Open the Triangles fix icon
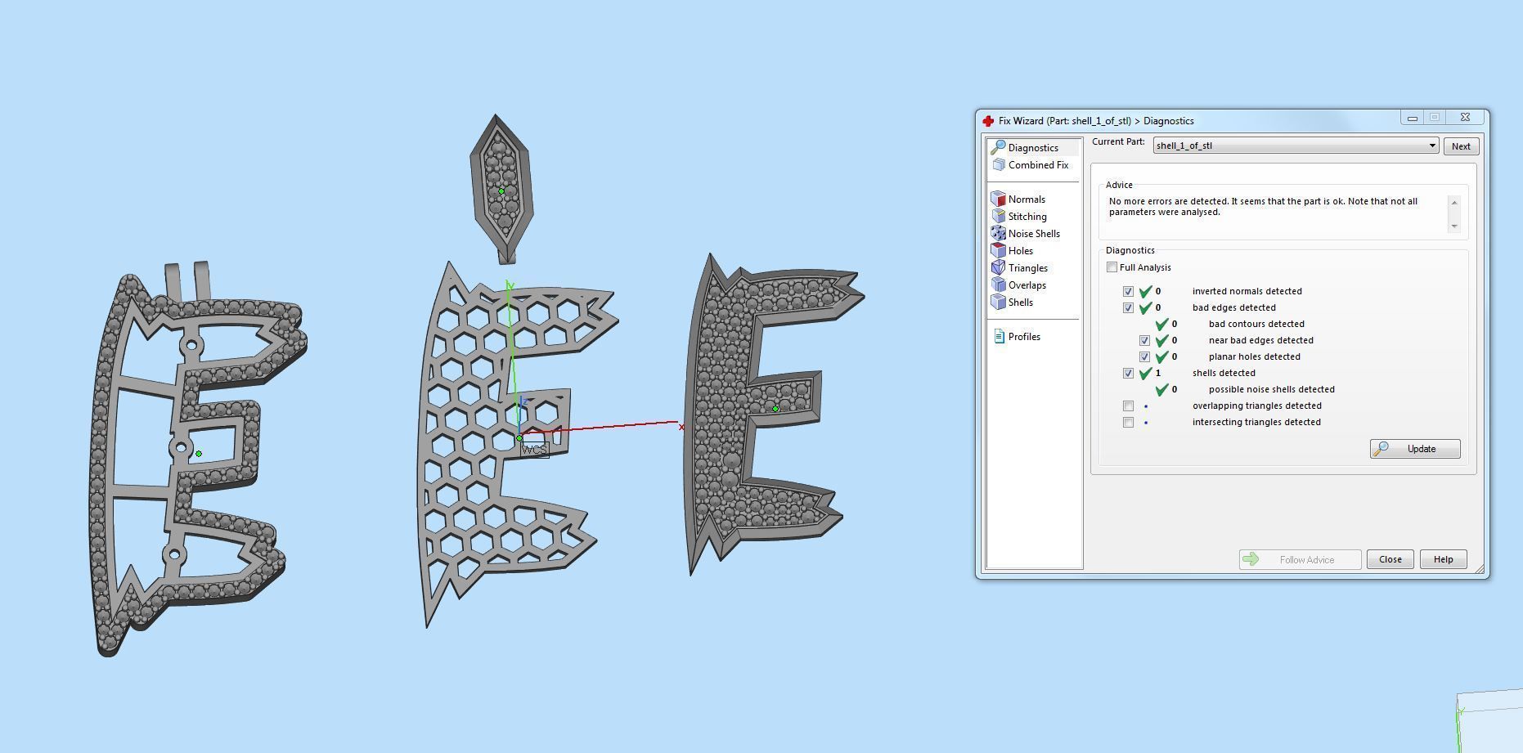This screenshot has height=753, width=1523. pos(998,267)
